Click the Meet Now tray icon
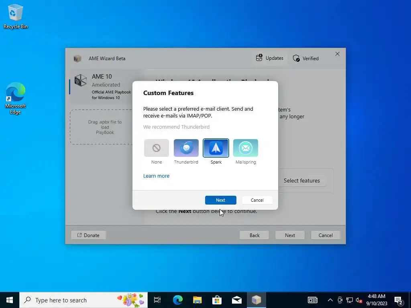Viewport: 411px width, 308px height. (340, 300)
